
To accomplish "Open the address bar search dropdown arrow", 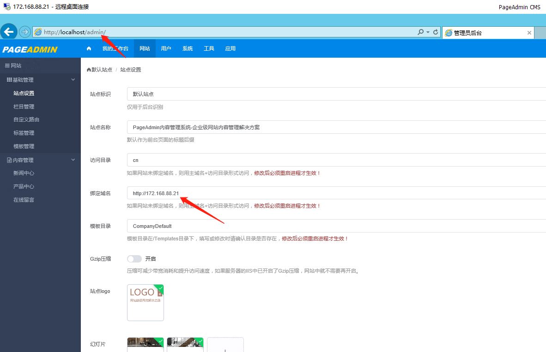I will 428,32.
